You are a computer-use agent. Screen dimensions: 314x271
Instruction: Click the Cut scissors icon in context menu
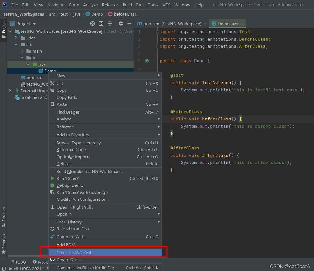52,83
